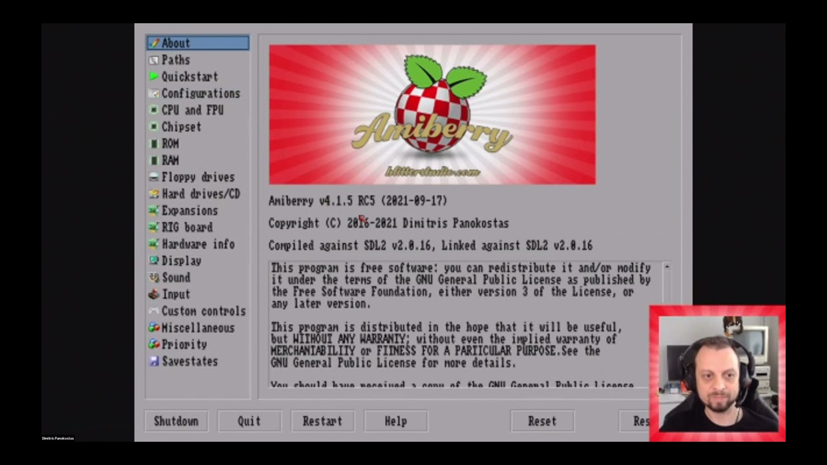Click the Sound icon
Viewport: 827px width, 465px height.
coord(153,278)
